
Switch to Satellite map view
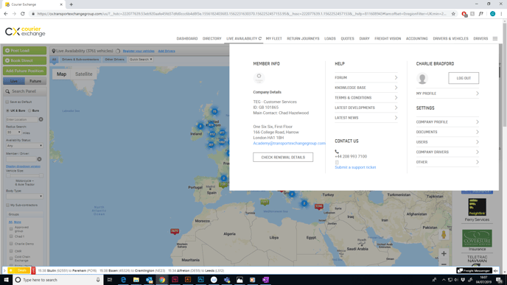(x=84, y=74)
